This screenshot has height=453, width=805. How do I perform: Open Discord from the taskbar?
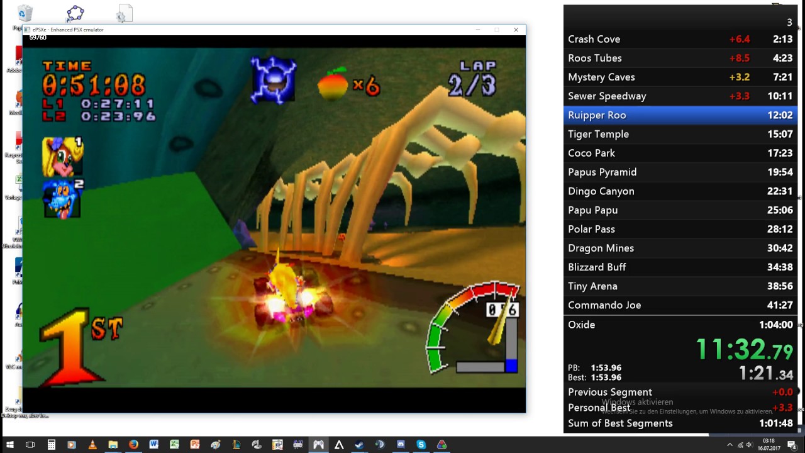(401, 445)
